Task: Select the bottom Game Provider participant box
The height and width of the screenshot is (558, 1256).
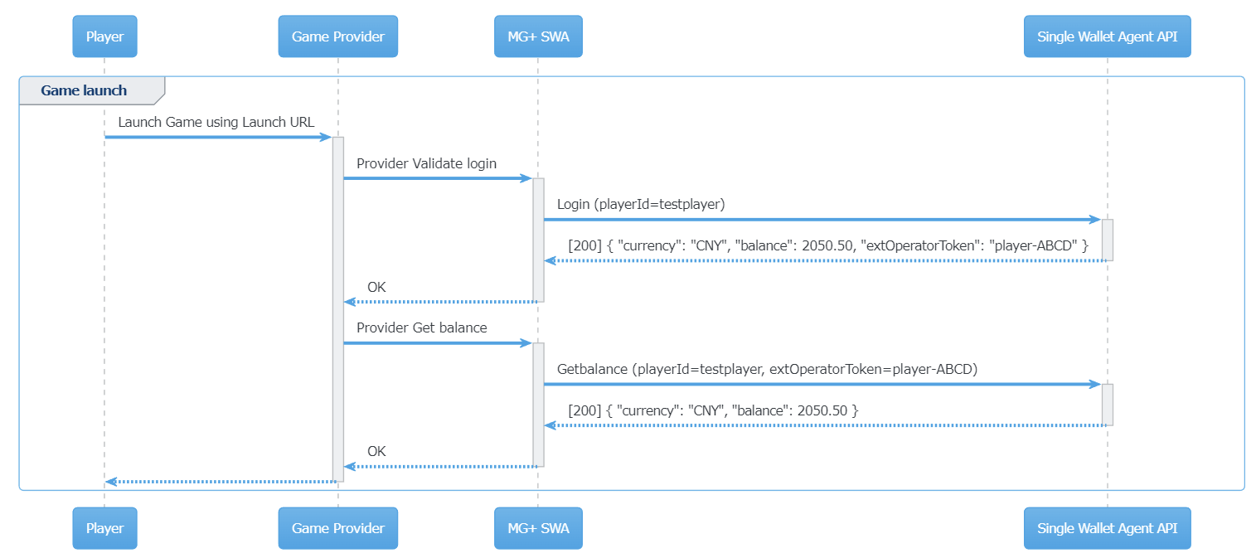Action: pyautogui.click(x=337, y=528)
